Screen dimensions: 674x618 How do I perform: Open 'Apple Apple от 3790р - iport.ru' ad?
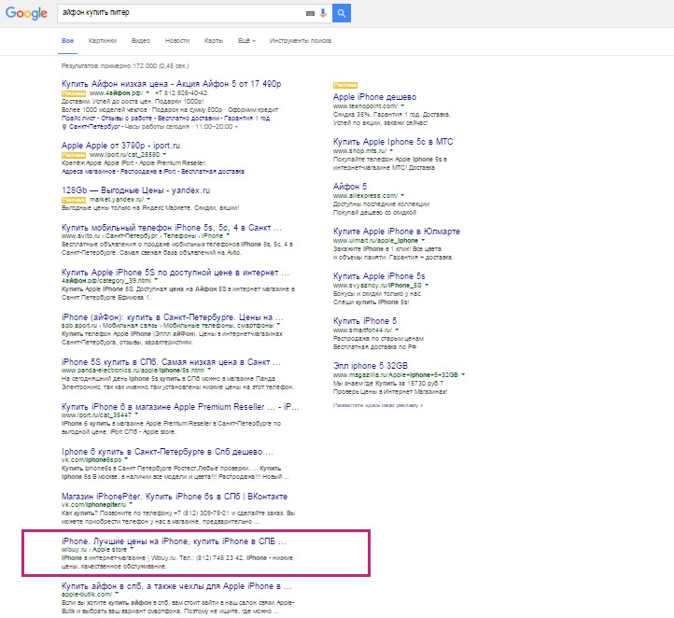[120, 146]
